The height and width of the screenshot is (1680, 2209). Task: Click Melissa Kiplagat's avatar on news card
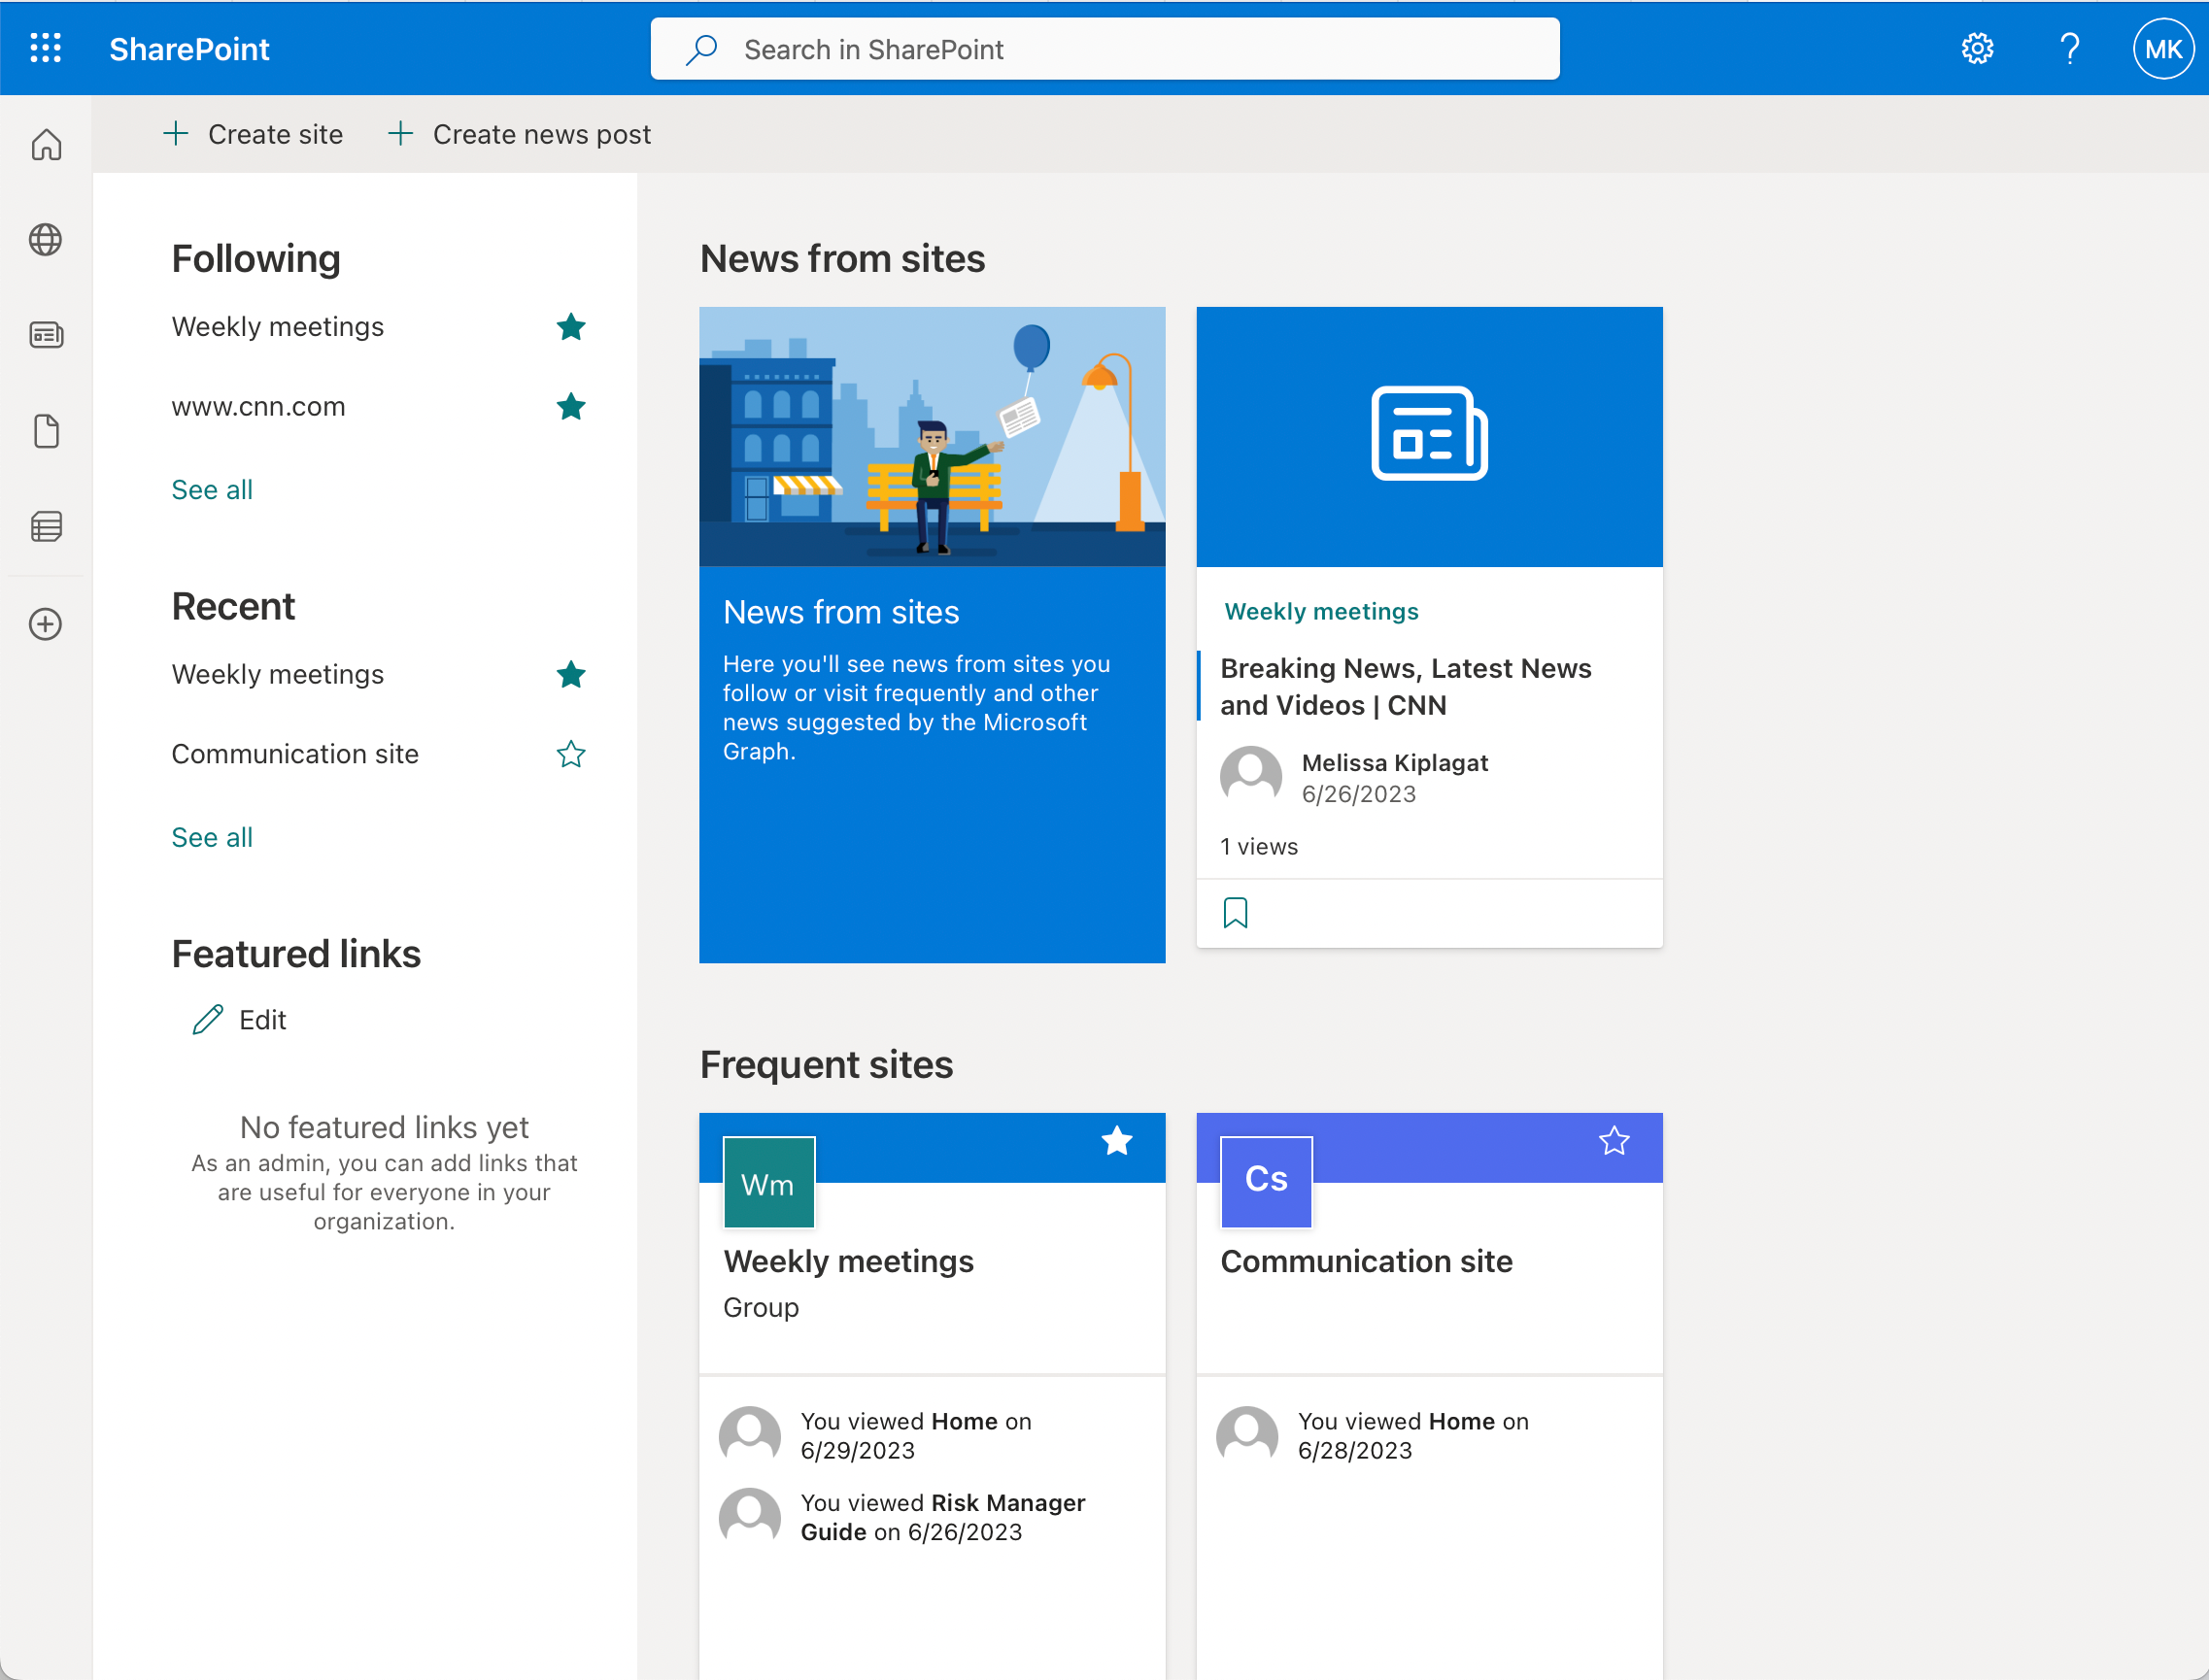1250,776
